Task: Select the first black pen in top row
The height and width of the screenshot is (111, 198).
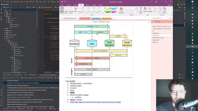Action: (81, 9)
